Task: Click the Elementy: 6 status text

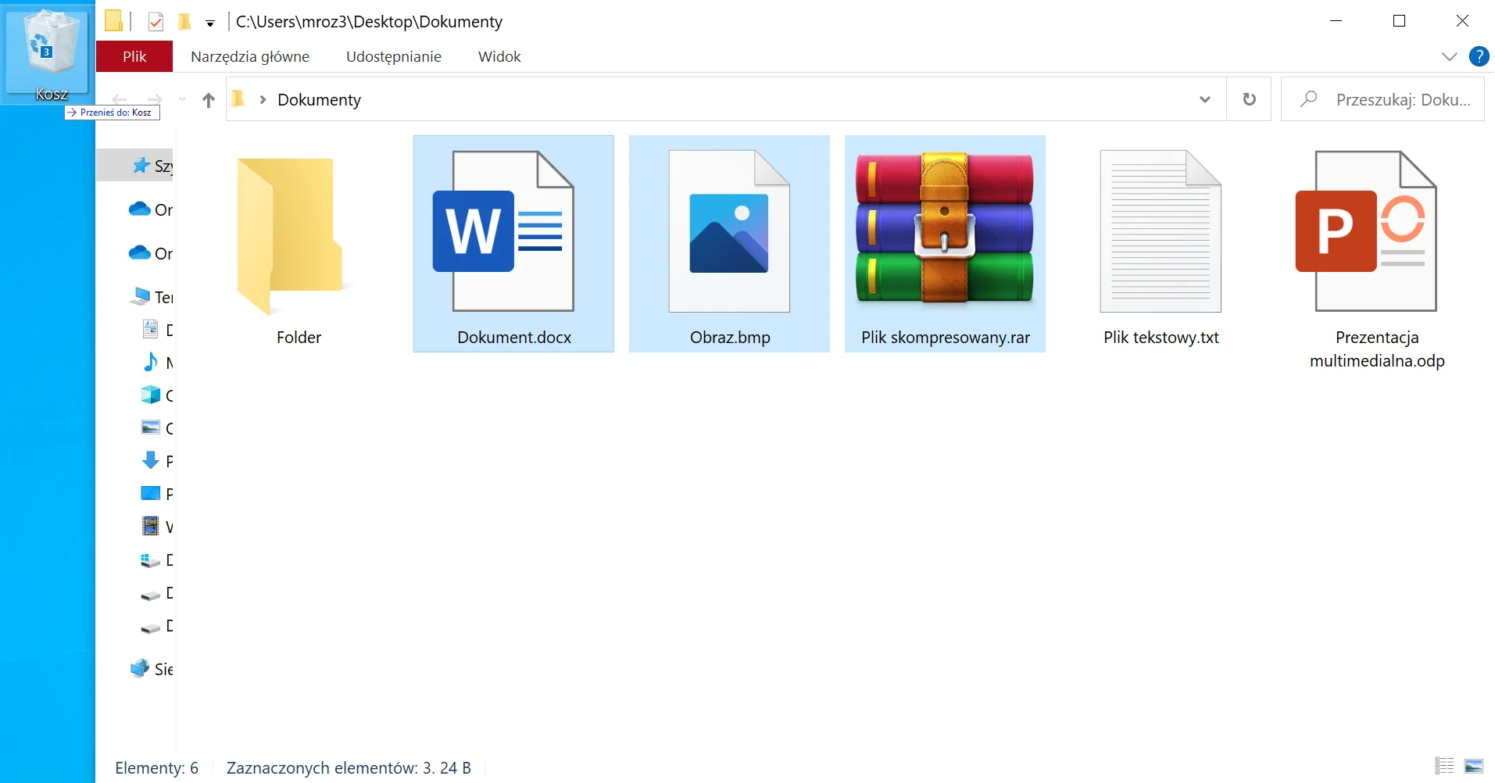Action: pos(157,768)
